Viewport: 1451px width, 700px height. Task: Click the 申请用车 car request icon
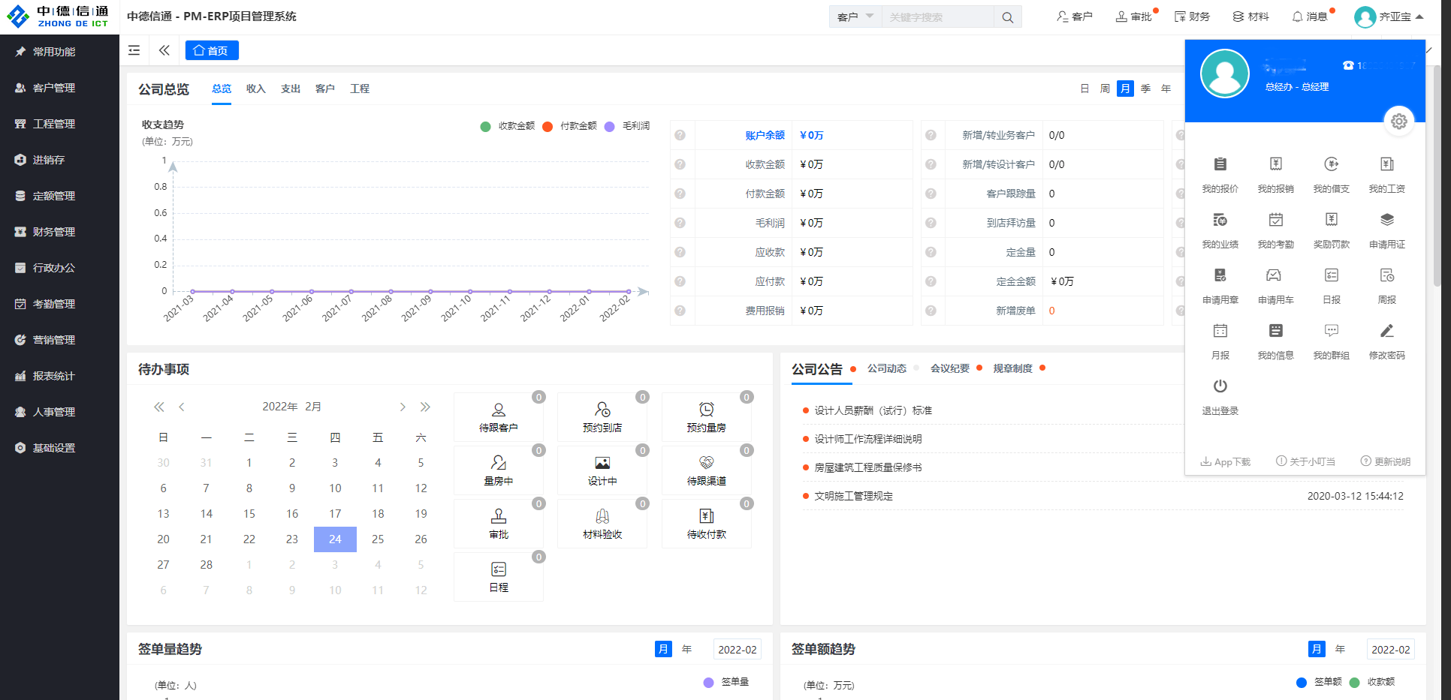point(1275,276)
